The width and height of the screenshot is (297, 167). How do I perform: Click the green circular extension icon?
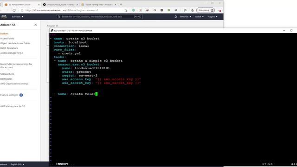[134, 10]
